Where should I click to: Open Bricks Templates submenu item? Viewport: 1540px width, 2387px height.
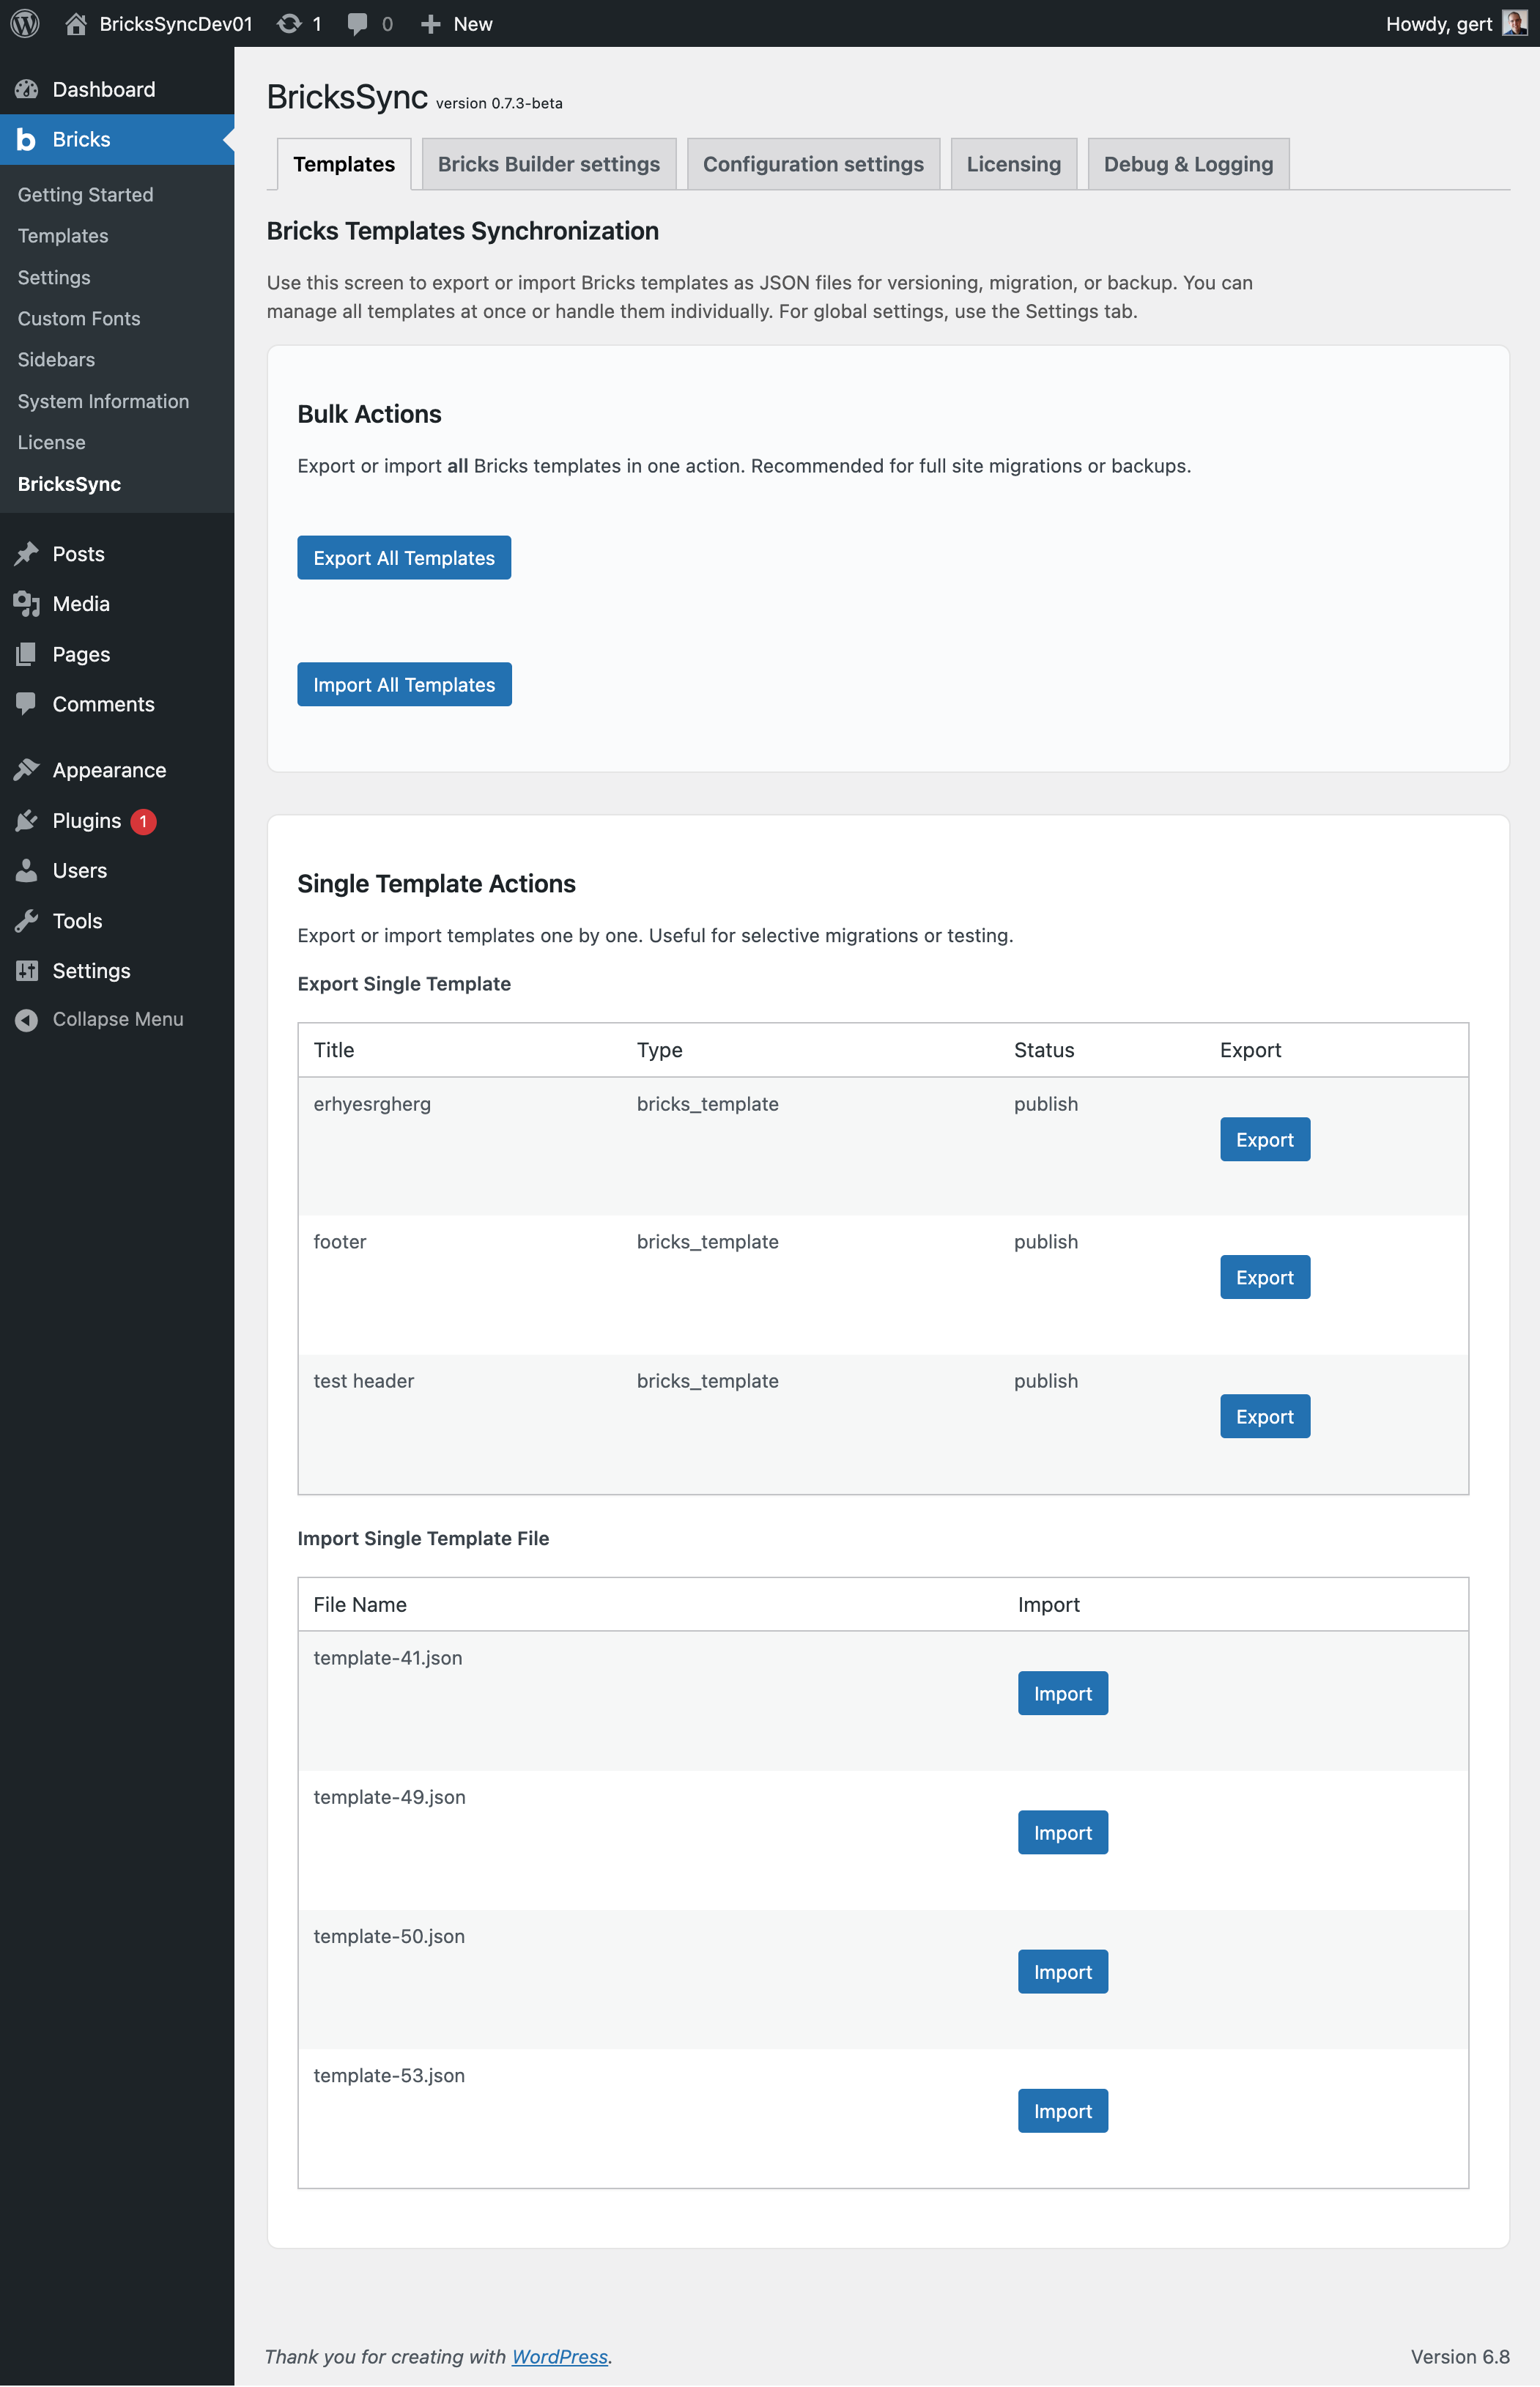pyautogui.click(x=62, y=236)
